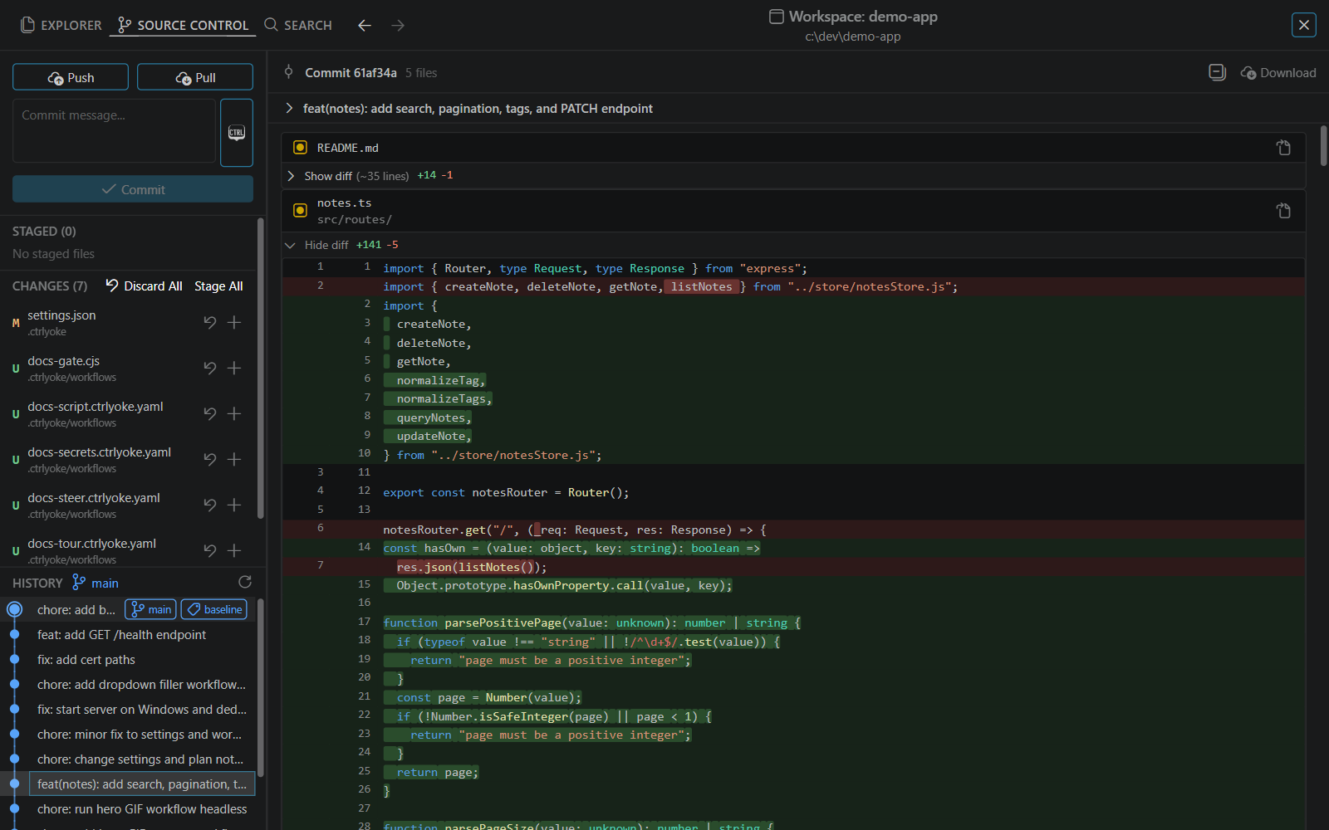The image size is (1329, 830).
Task: Click the Commit button
Action: point(133,189)
